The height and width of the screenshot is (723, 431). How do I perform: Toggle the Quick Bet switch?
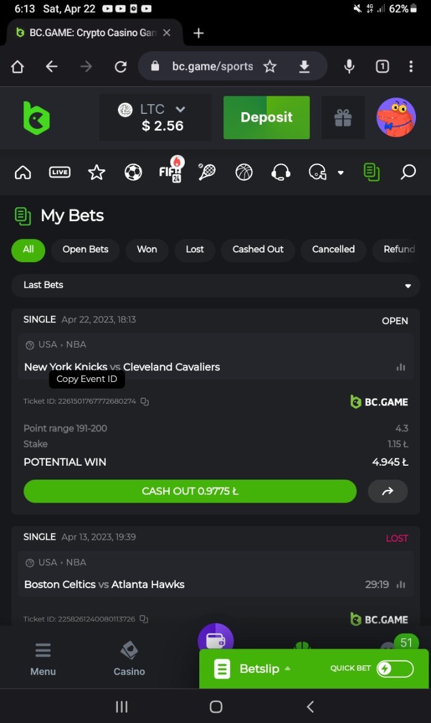click(395, 668)
